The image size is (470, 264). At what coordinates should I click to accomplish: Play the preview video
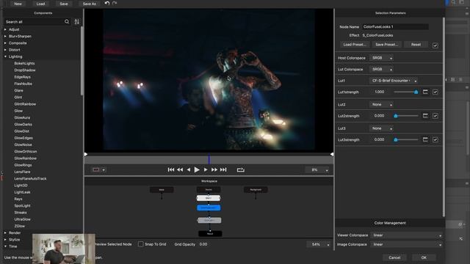(x=197, y=169)
